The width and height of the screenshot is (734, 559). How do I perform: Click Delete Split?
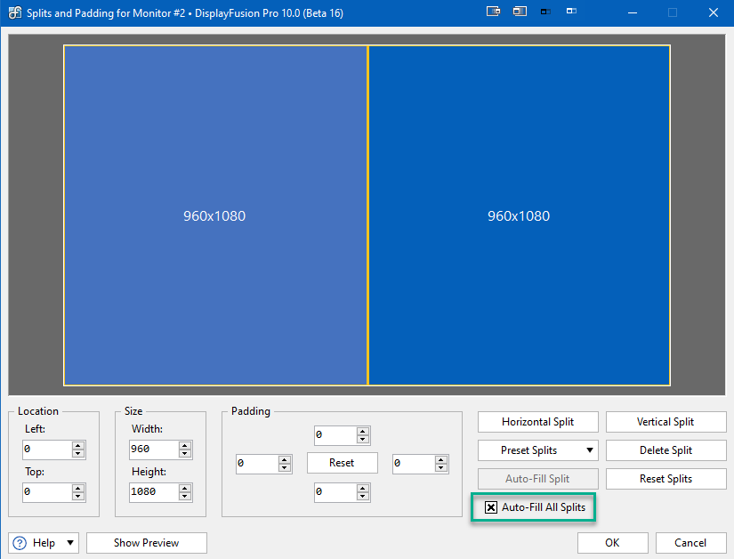coord(665,450)
